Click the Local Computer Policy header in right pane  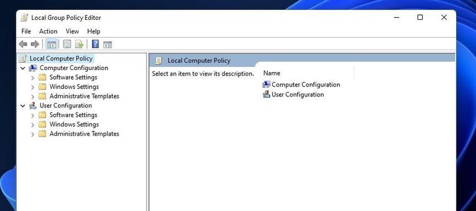coord(199,61)
